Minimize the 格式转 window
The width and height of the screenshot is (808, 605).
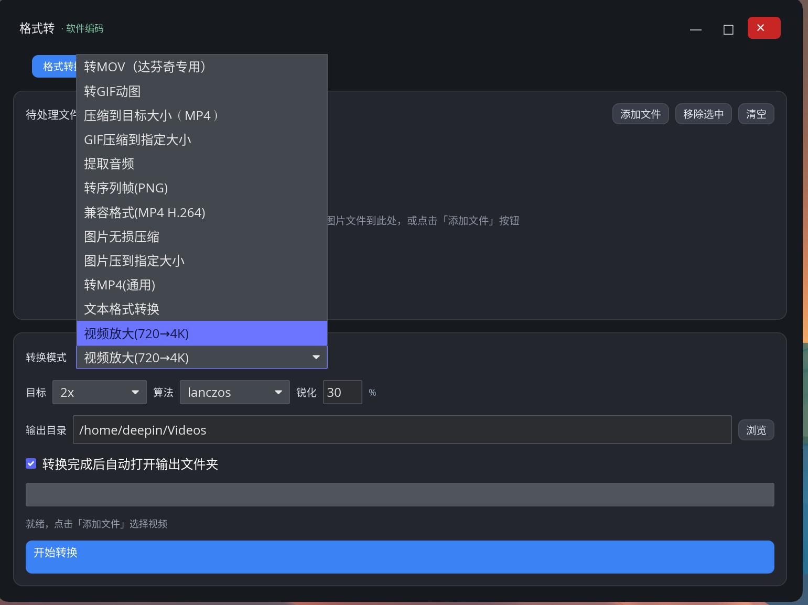click(696, 29)
